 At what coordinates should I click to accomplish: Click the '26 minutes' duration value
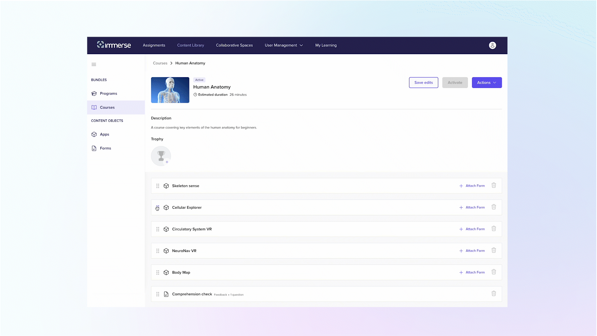(x=238, y=95)
